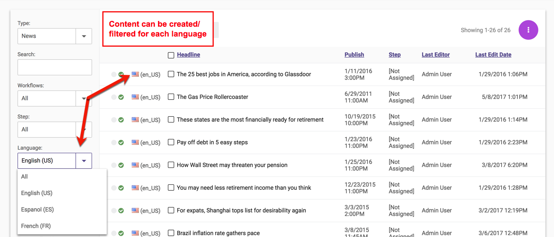Sort the list by Publish column
554x237 pixels.
click(354, 55)
